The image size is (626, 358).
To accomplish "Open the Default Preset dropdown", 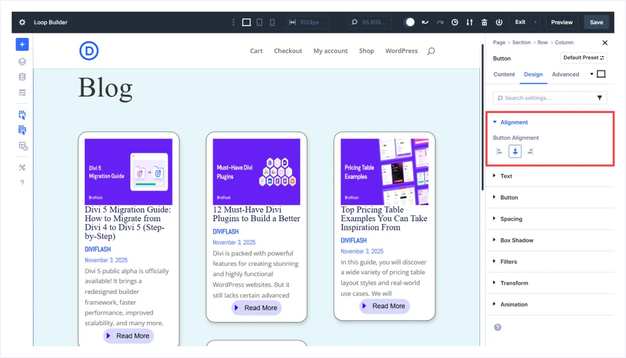I will pyautogui.click(x=583, y=58).
